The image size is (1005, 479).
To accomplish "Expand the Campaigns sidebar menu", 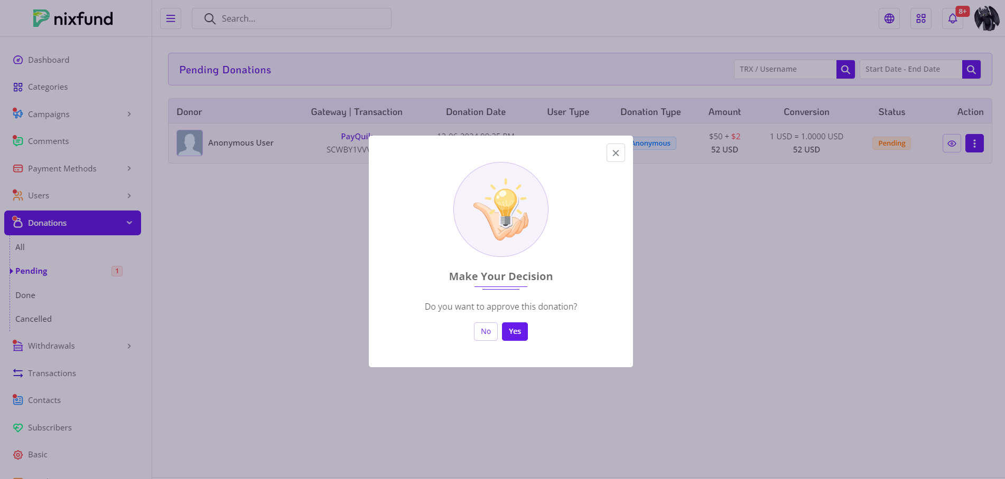I will tap(72, 114).
